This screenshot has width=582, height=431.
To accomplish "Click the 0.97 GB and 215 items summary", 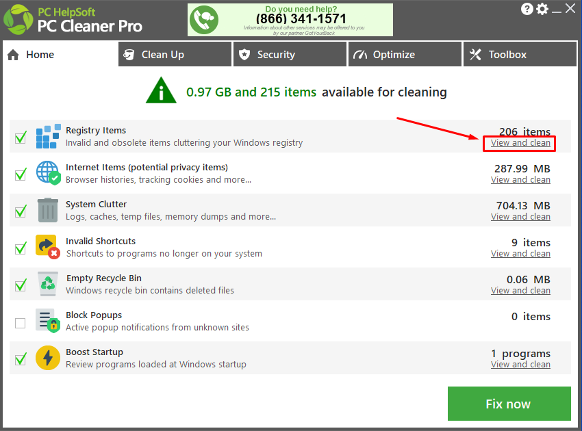I will 251,92.
